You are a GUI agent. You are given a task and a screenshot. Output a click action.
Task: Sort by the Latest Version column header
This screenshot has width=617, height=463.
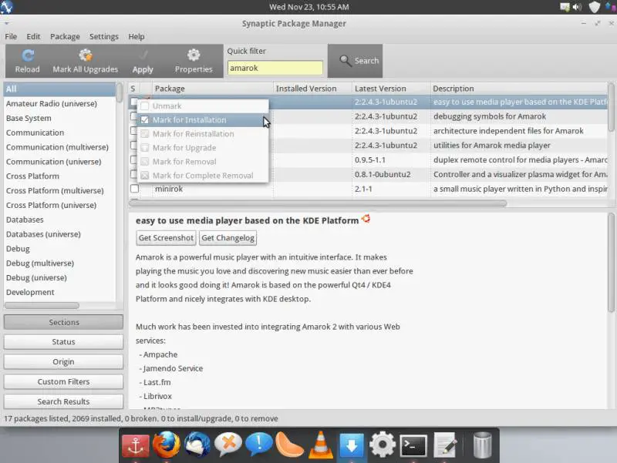coord(391,89)
